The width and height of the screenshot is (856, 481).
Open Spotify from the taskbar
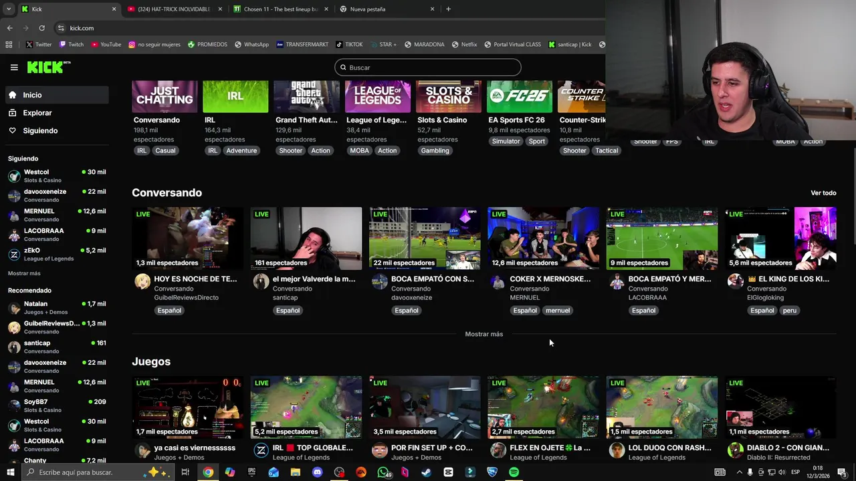pyautogui.click(x=514, y=472)
